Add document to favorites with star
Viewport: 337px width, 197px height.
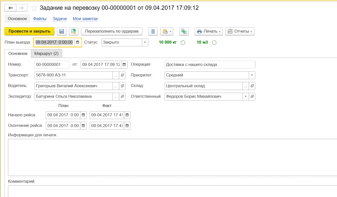pyautogui.click(x=34, y=8)
